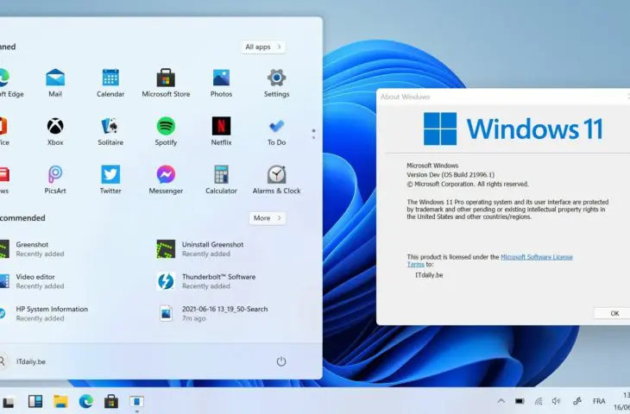Switch FRA input language indicator
This screenshot has width=630, height=414.
click(x=599, y=401)
